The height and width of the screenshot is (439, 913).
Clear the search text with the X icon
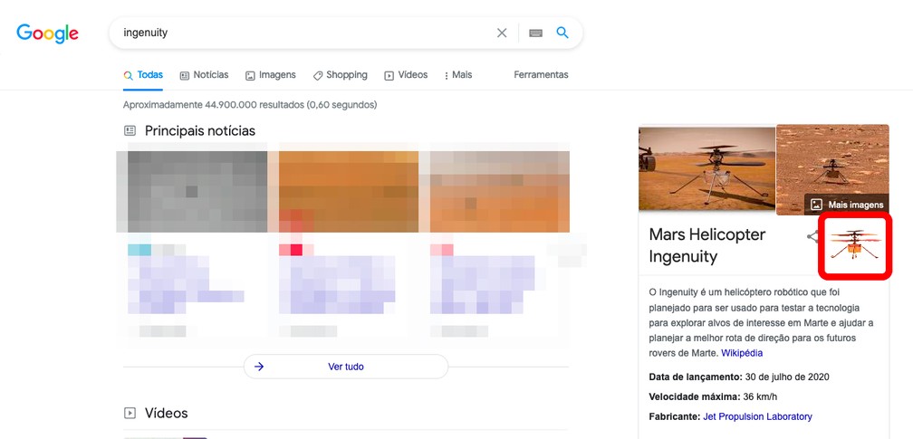[502, 33]
